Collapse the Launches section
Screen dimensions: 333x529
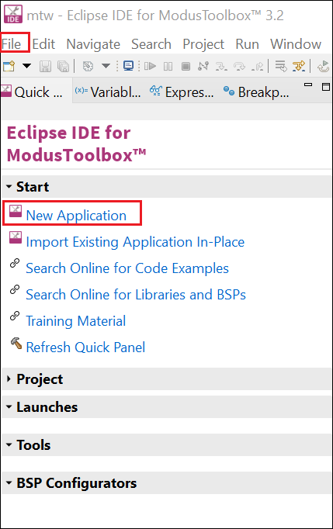9,407
